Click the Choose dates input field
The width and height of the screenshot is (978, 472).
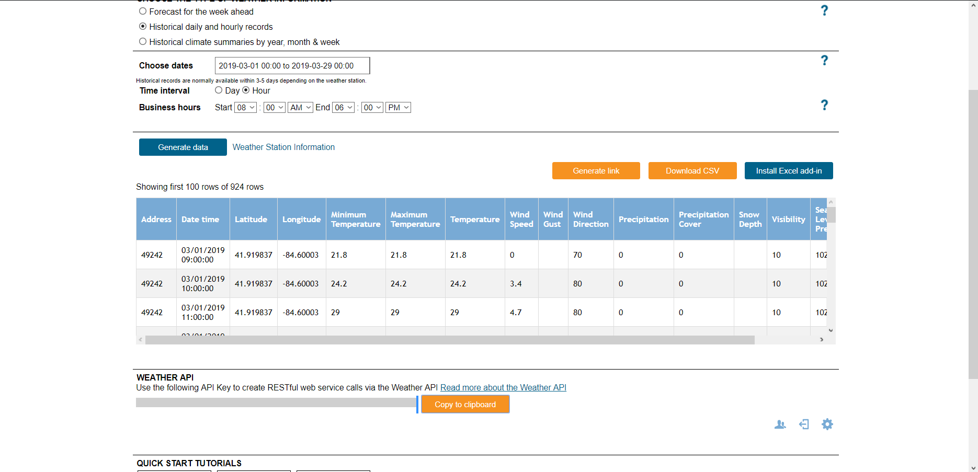292,66
